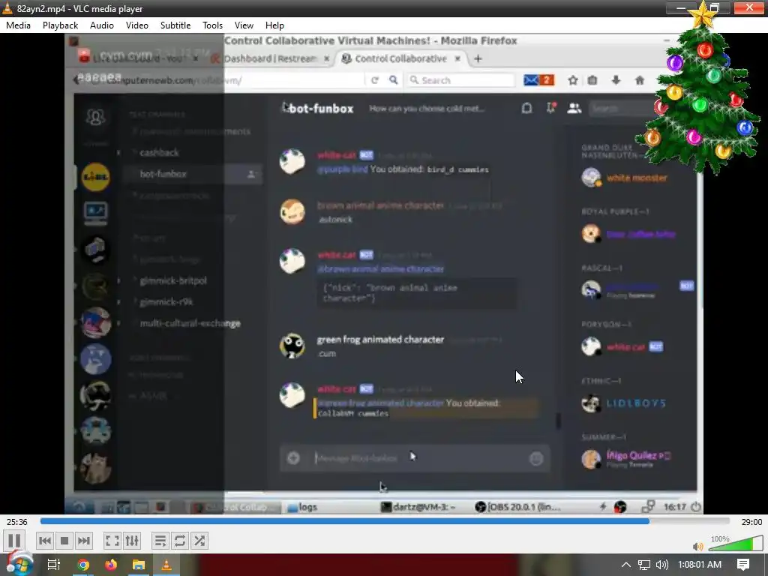
Task: Open the Playback menu
Action: tap(60, 25)
